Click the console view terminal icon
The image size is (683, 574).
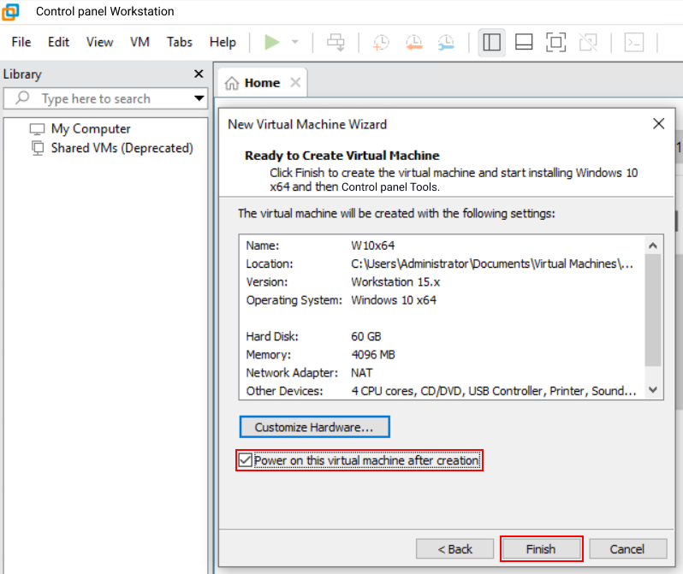633,42
